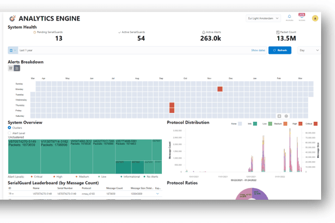Screen dimensions: 335x223
Task: Select the Clusters radio button
Action: (9, 128)
